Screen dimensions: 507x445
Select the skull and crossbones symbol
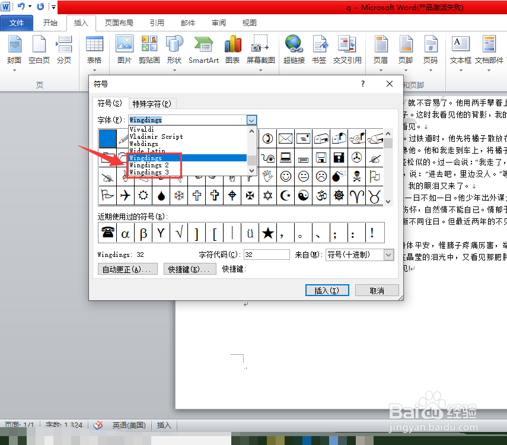point(357,176)
